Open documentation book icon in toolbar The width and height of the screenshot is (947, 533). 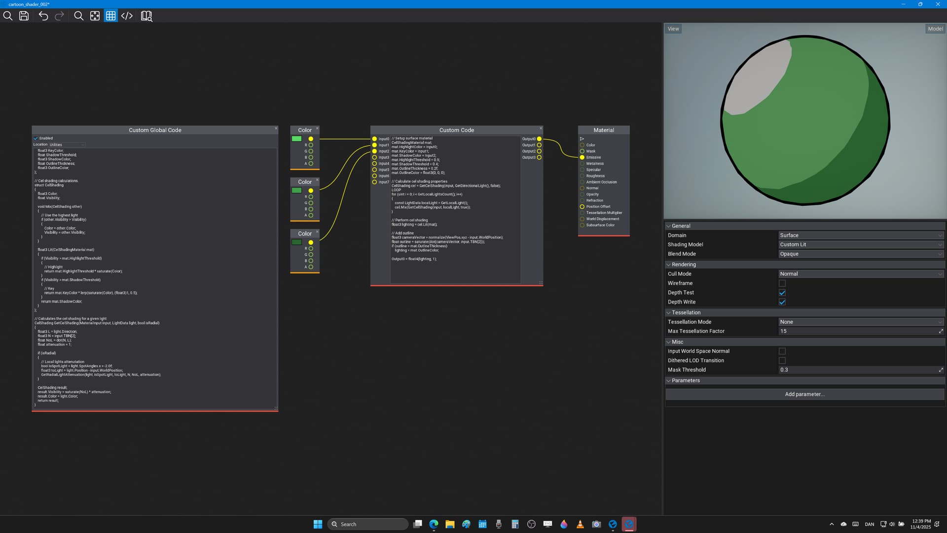pos(146,16)
